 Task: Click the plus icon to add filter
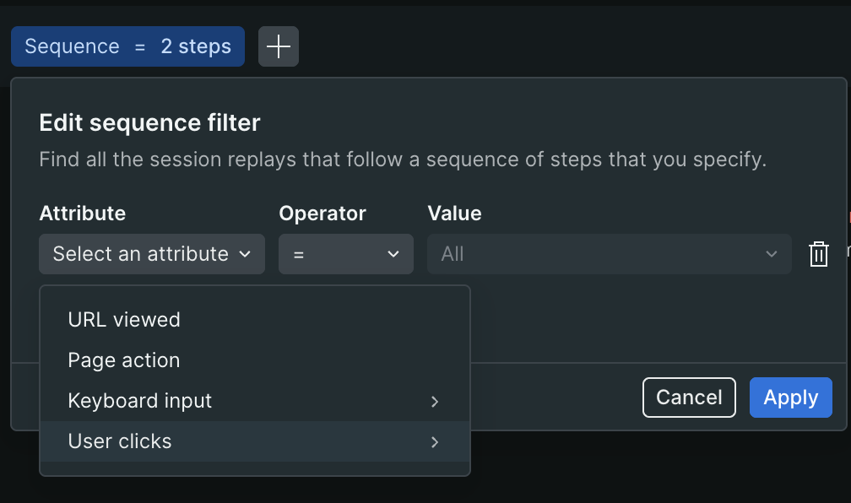point(278,46)
